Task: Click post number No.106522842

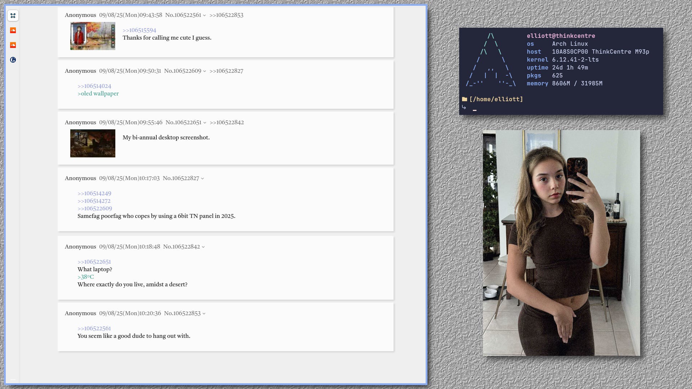Action: pos(181,247)
